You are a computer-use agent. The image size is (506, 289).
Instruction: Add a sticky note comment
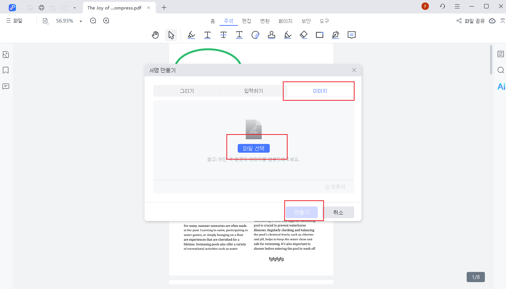coord(352,35)
